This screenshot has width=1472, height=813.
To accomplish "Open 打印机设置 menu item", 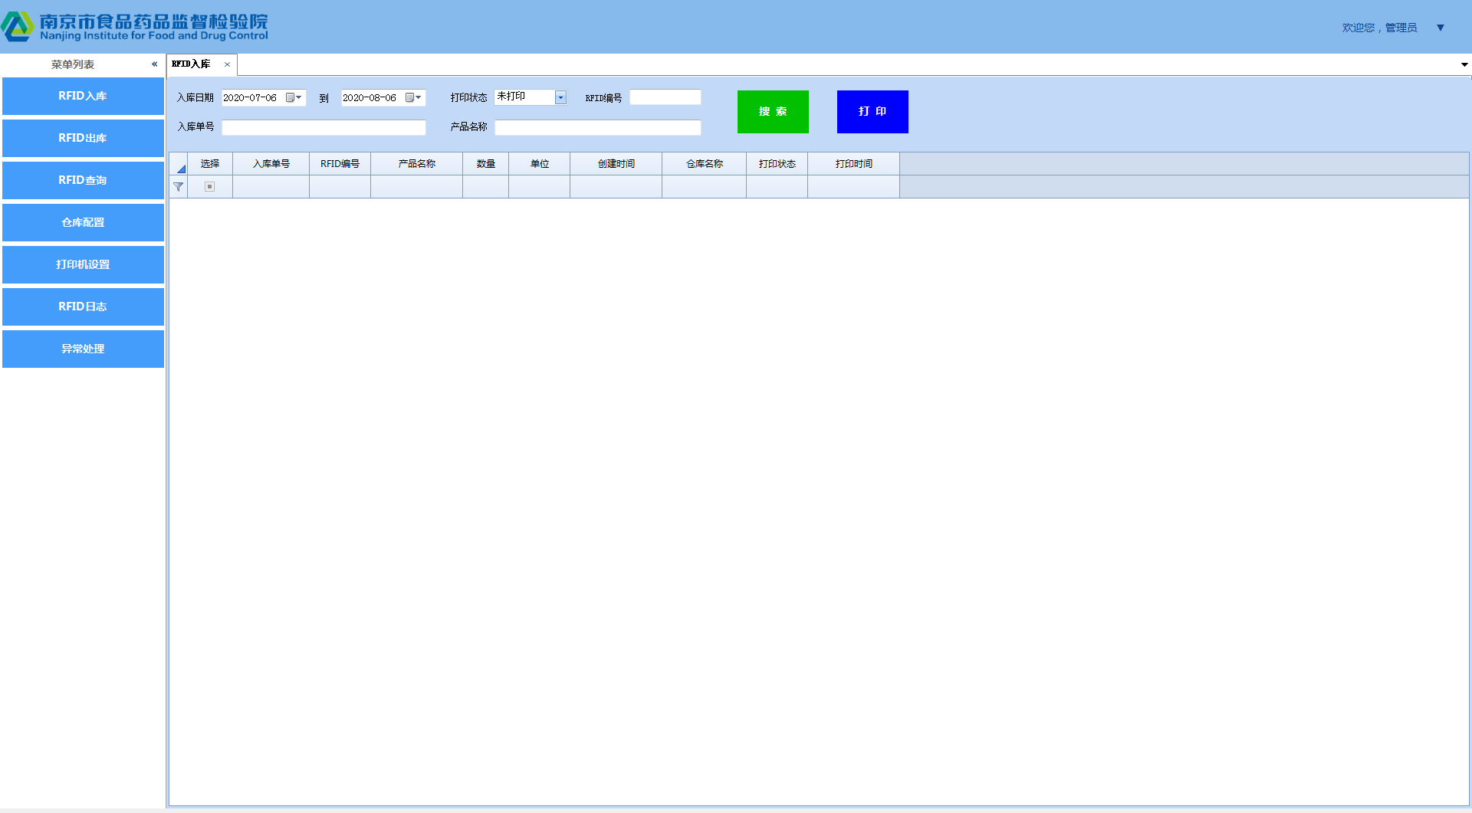I will pyautogui.click(x=83, y=264).
